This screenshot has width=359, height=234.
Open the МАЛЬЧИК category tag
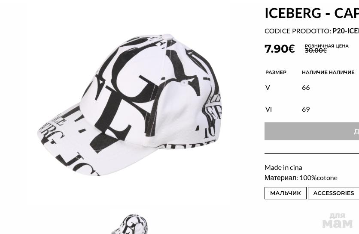tap(285, 193)
